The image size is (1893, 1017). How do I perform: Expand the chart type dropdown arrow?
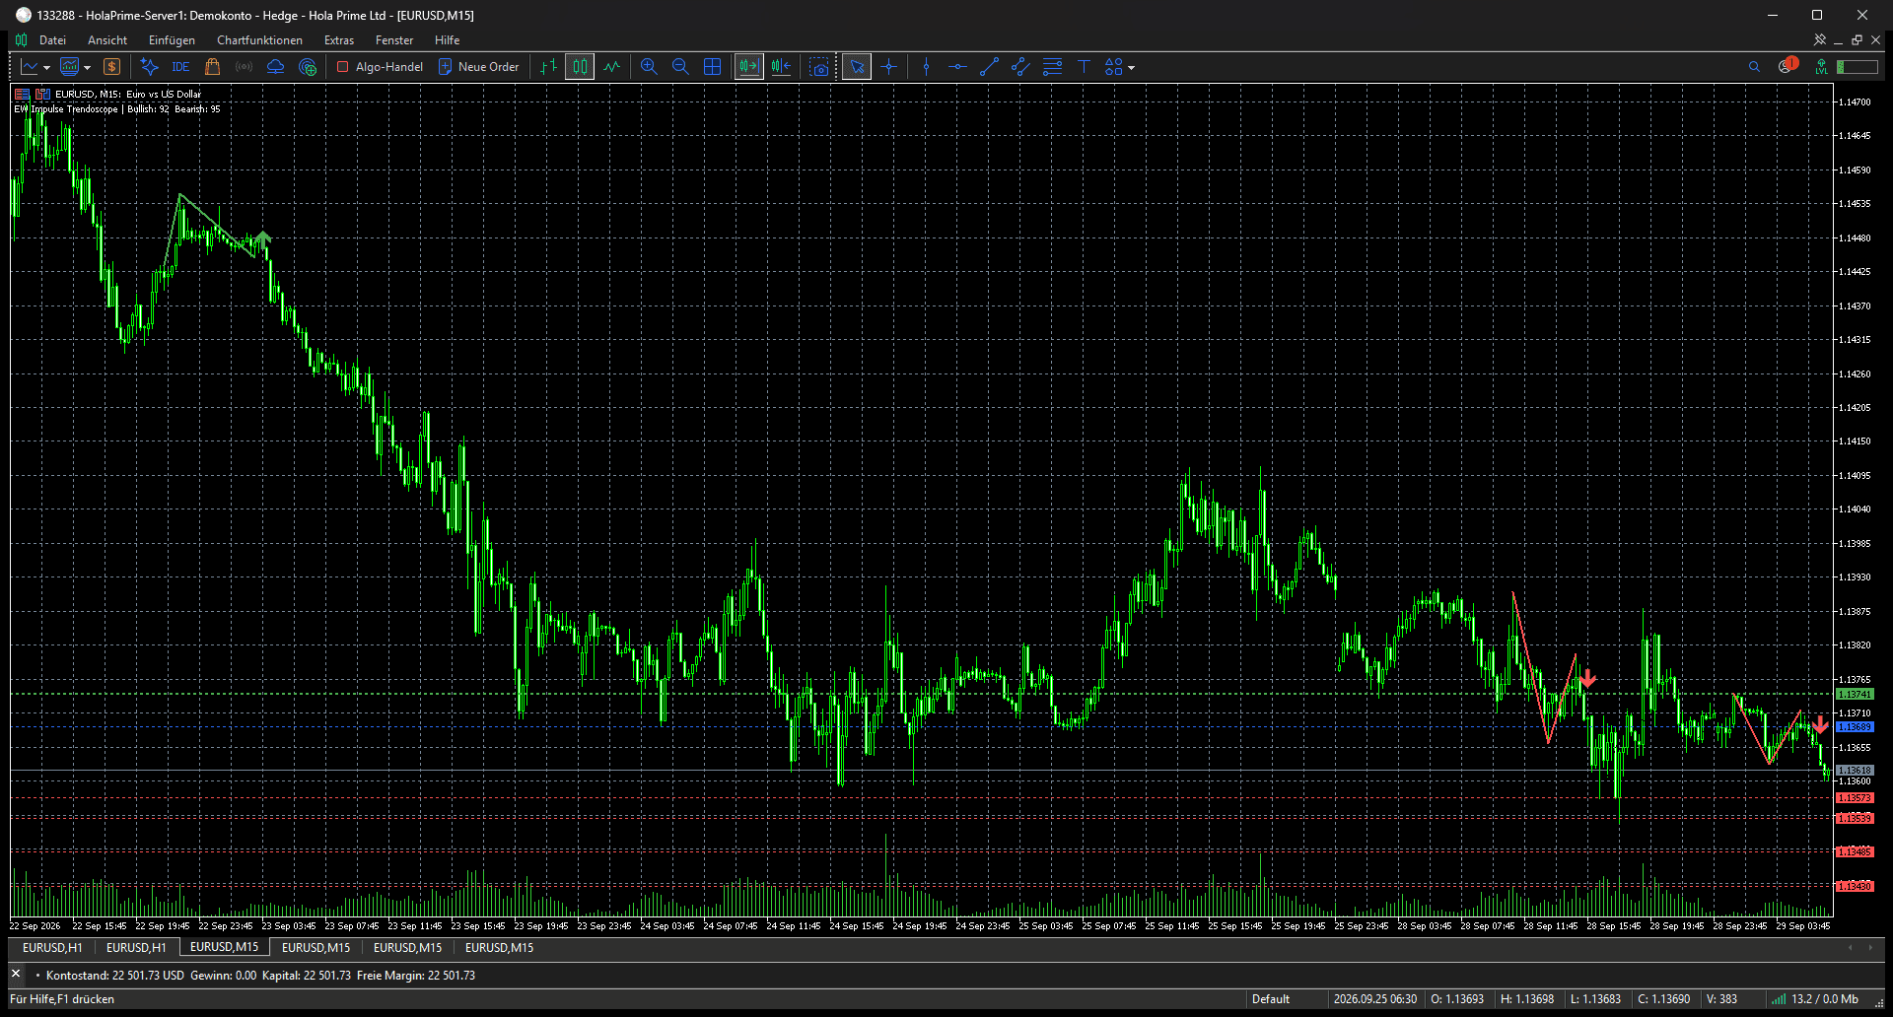[46, 68]
